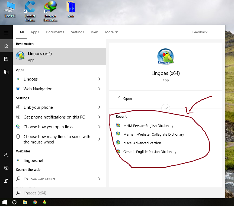Click in the search input field

[119, 193]
